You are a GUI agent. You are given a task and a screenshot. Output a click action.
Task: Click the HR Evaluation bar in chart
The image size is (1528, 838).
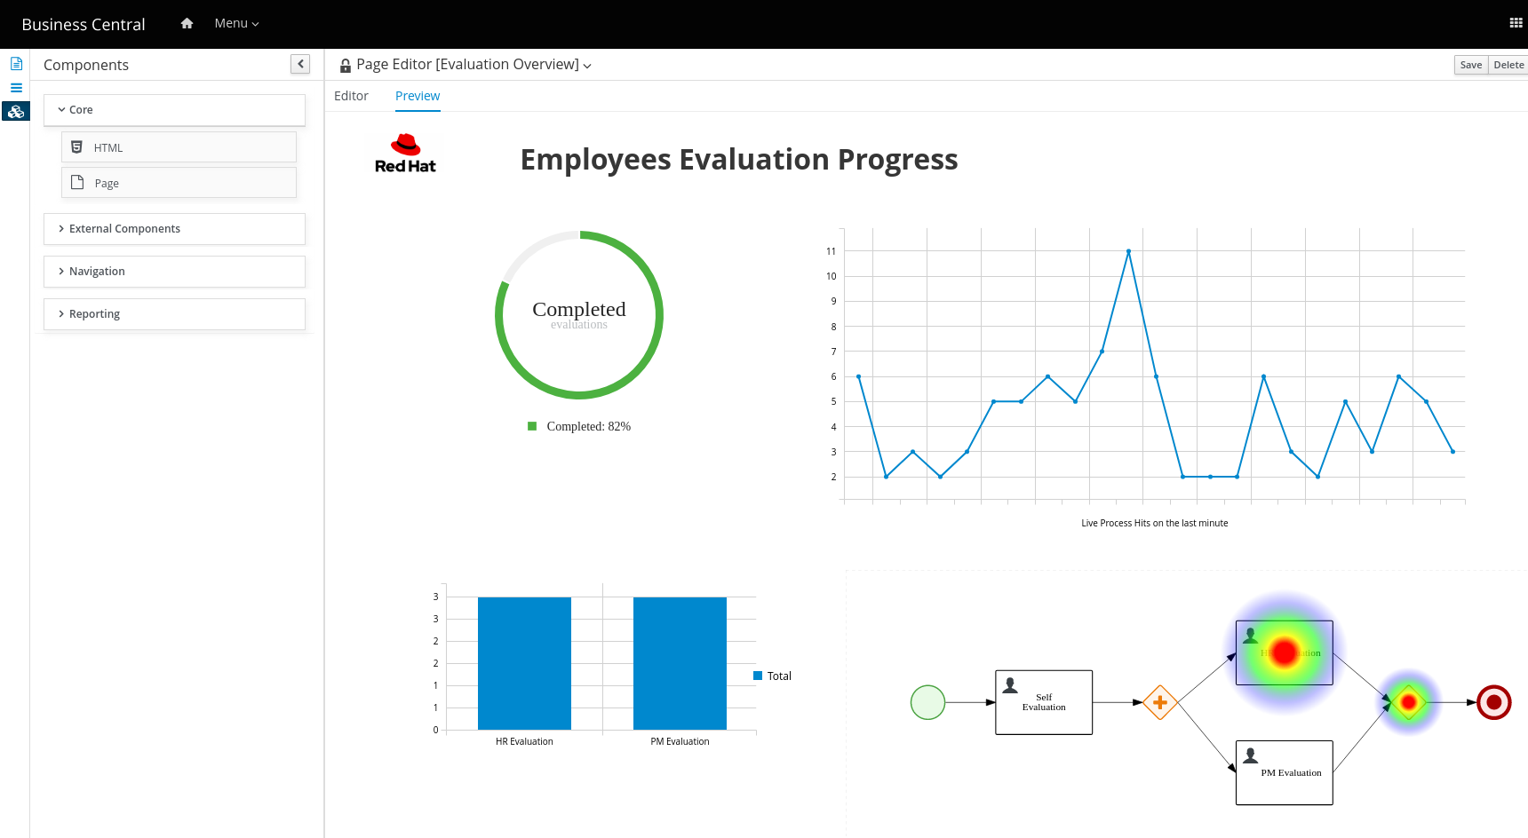[x=524, y=663]
